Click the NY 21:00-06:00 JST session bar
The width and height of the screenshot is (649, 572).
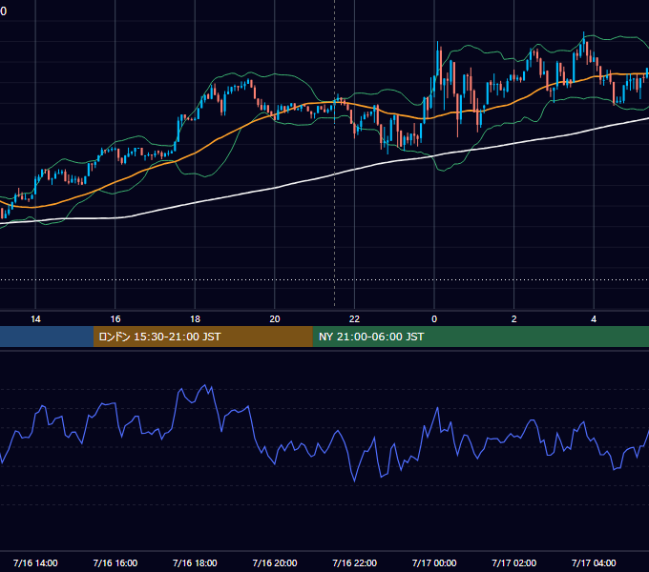480,337
